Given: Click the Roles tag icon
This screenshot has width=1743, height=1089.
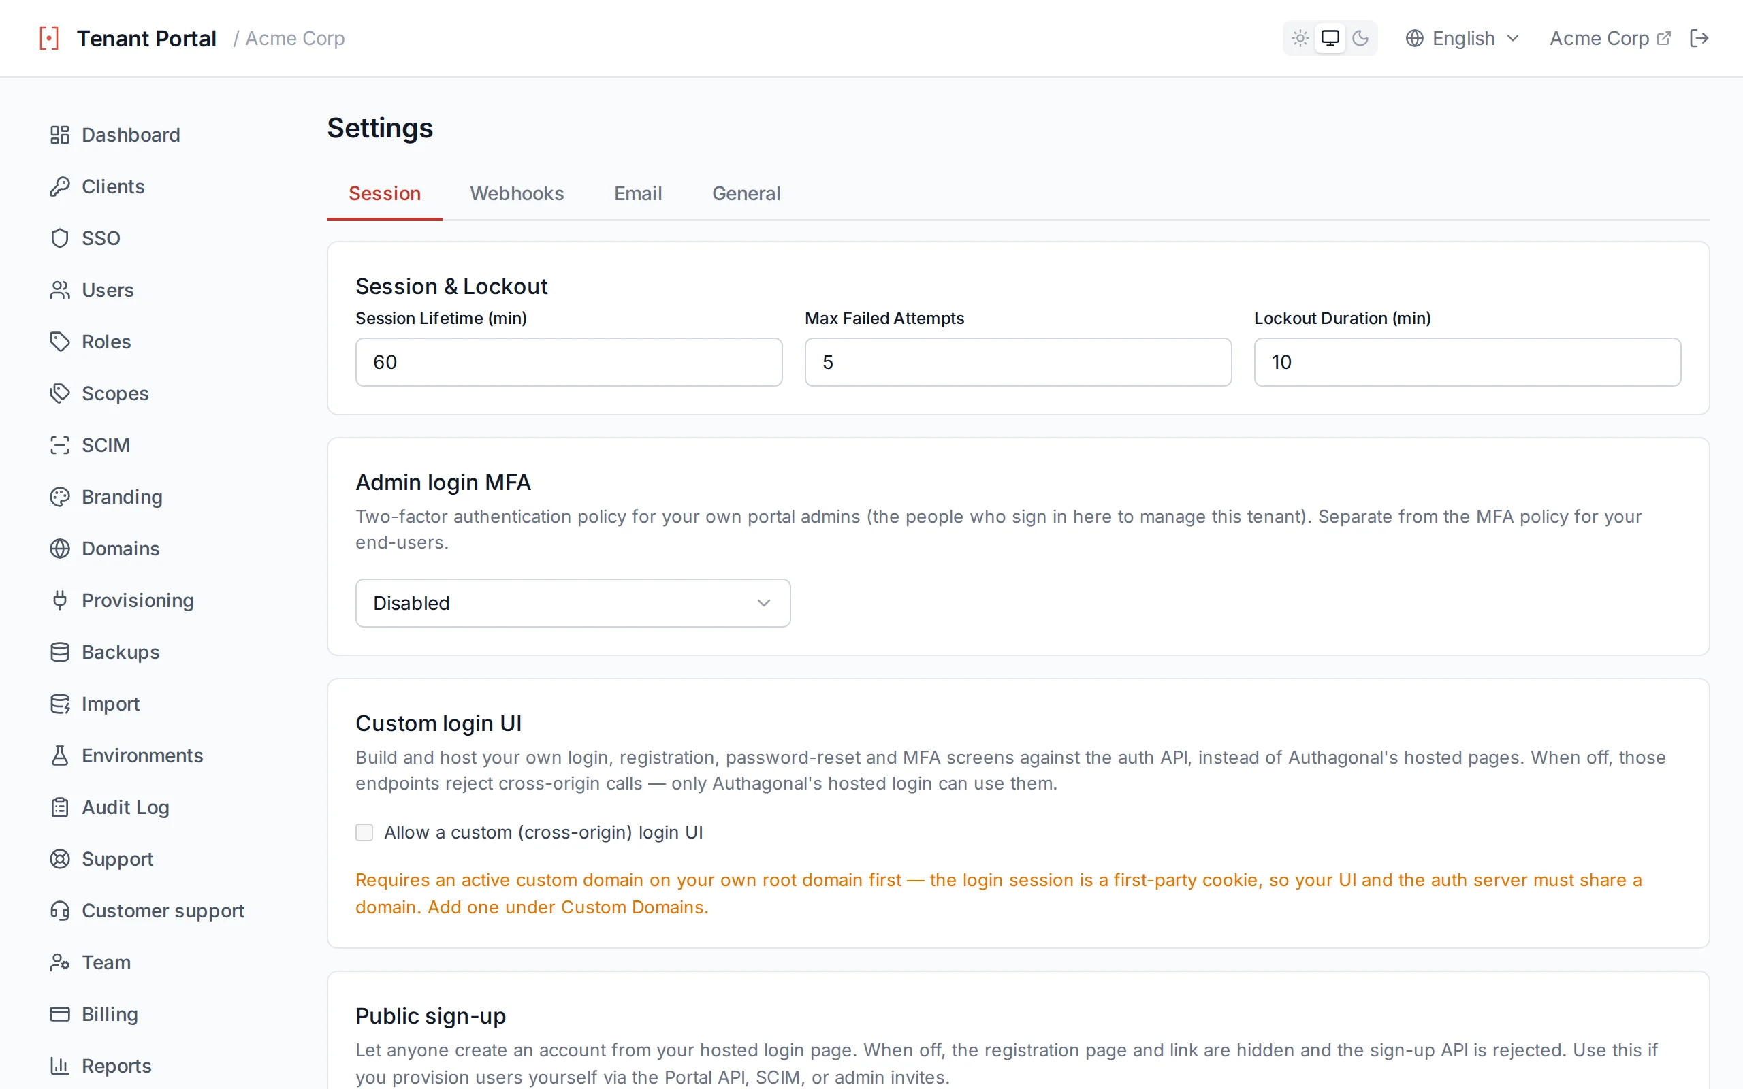Looking at the screenshot, I should (x=60, y=342).
